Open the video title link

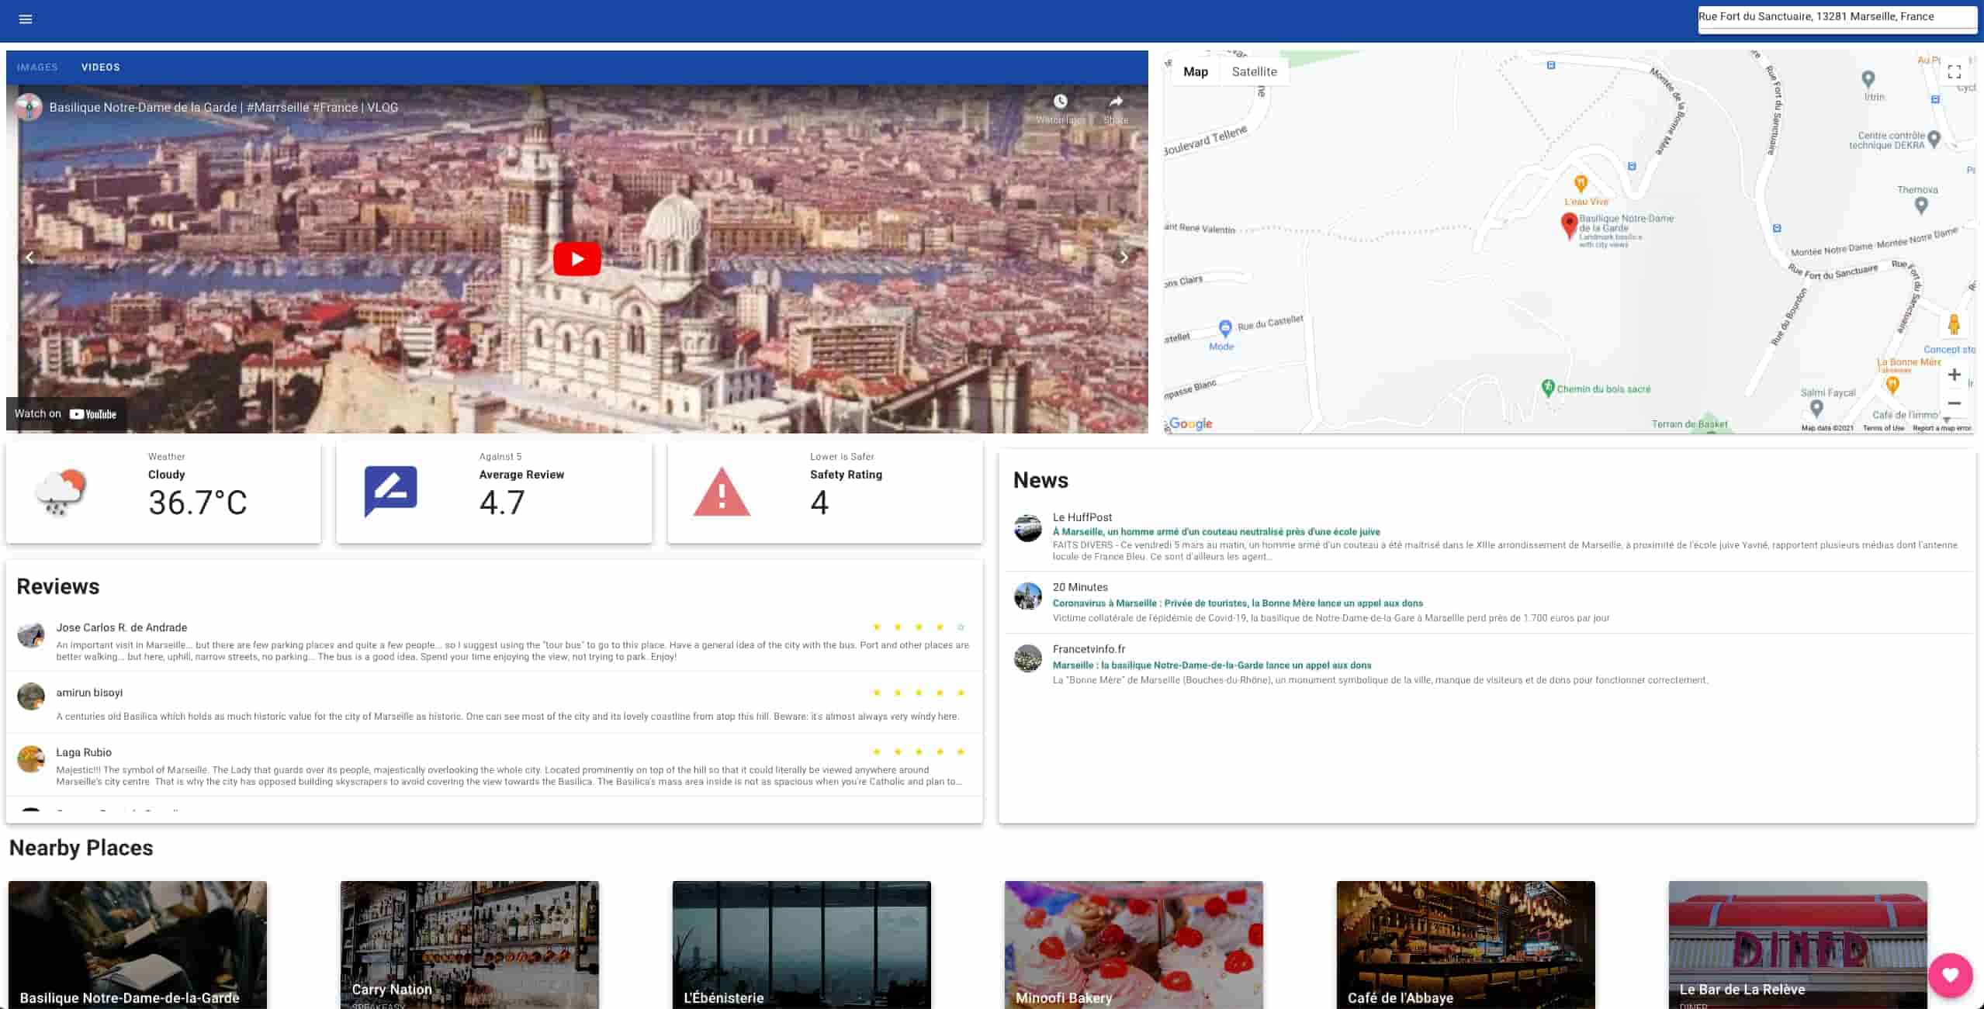(223, 108)
